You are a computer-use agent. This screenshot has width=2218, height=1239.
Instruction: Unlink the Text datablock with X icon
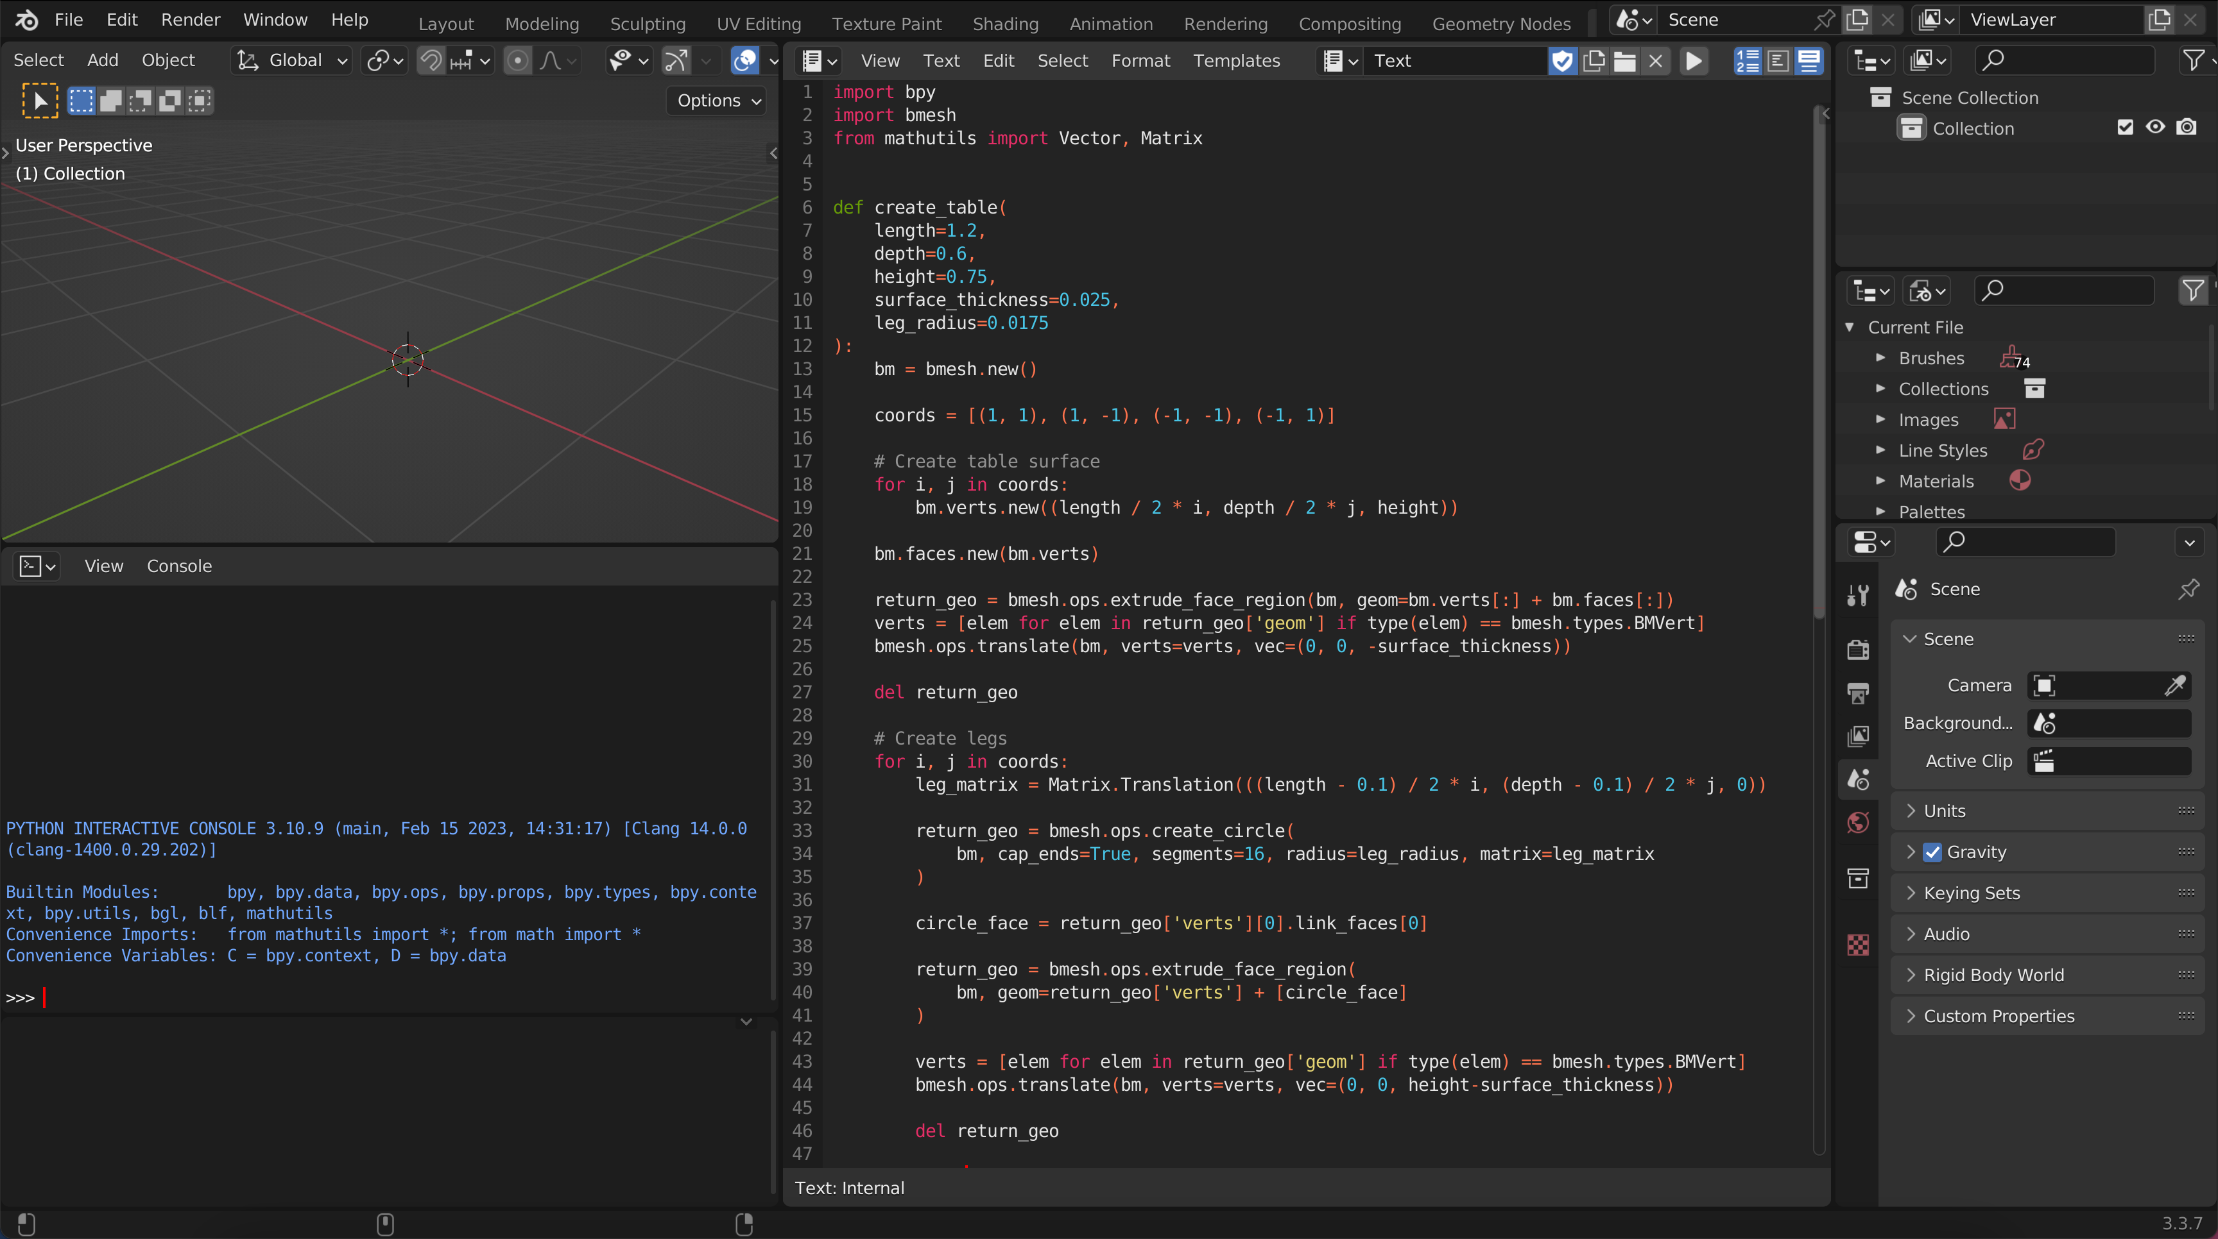tap(1656, 61)
